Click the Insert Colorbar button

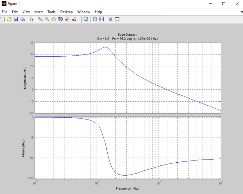tap(95, 19)
